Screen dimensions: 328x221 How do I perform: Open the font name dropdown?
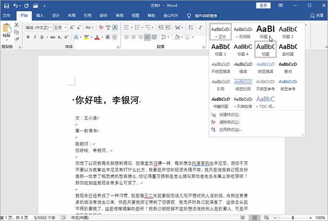coord(51,28)
